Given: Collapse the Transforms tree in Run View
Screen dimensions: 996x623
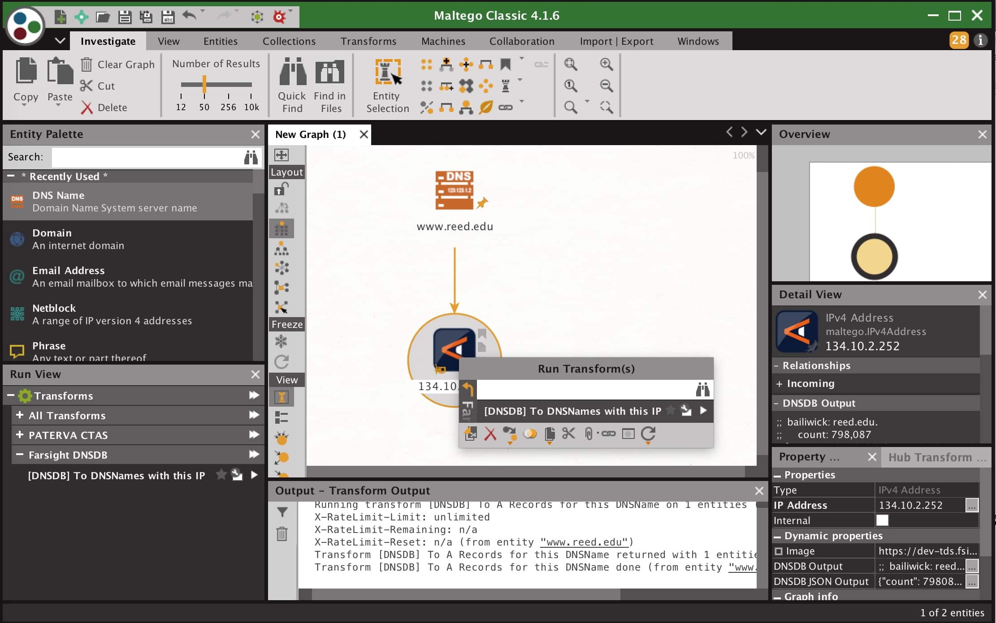Looking at the screenshot, I should (x=10, y=395).
